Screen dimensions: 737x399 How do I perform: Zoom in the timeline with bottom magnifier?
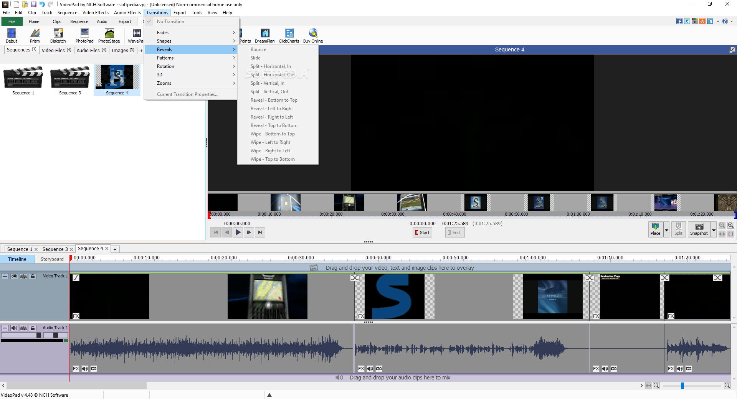(x=727, y=386)
